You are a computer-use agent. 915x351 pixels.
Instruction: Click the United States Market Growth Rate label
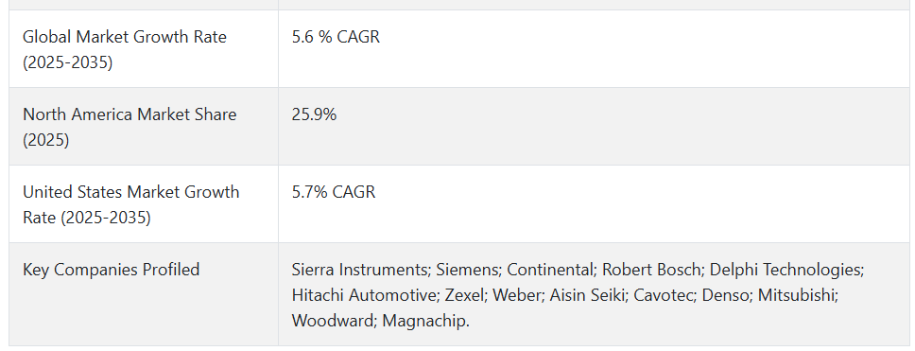(130, 204)
